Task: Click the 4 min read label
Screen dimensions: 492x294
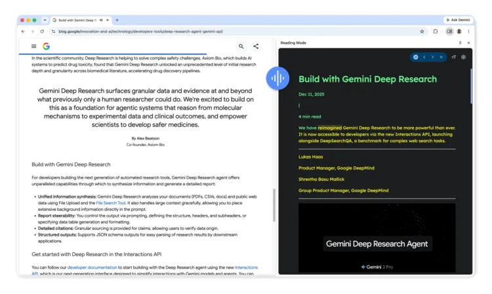Action: pos(310,117)
